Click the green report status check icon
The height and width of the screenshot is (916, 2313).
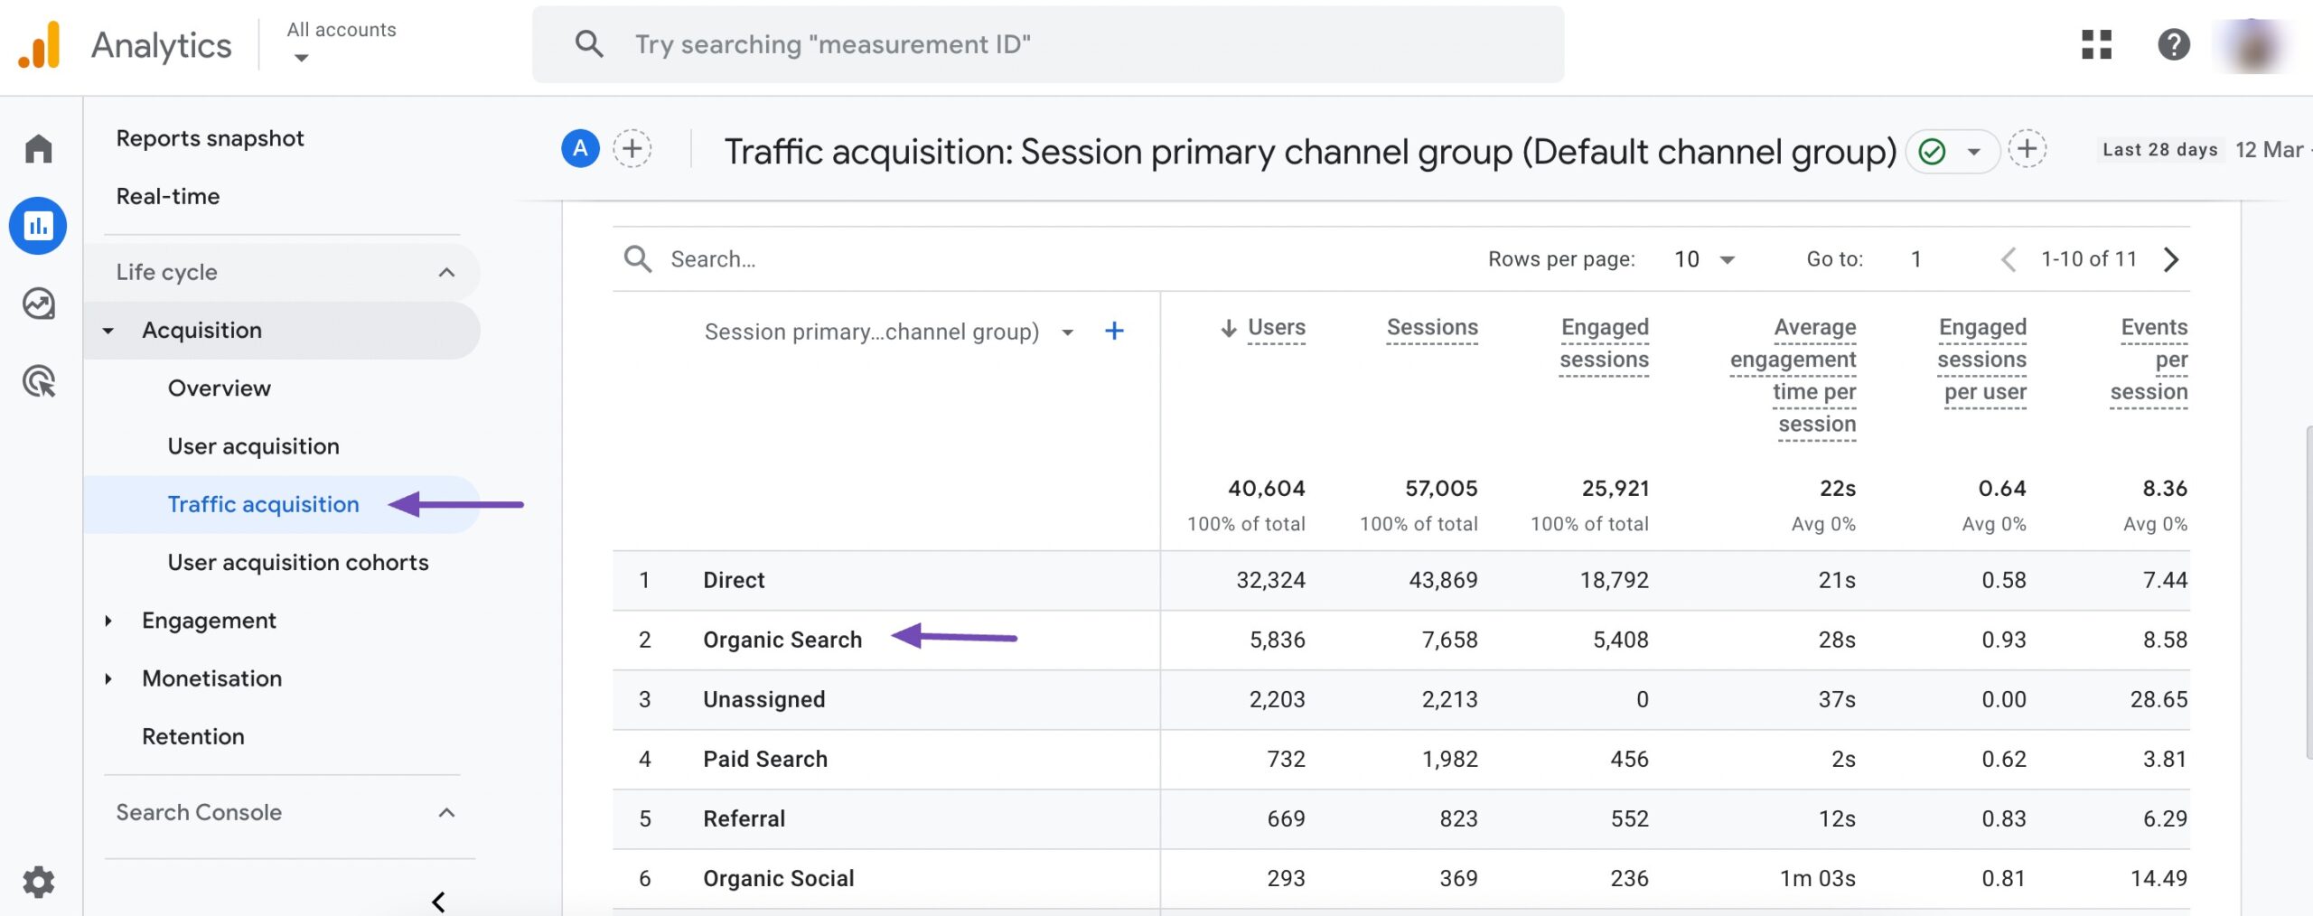(x=1932, y=151)
